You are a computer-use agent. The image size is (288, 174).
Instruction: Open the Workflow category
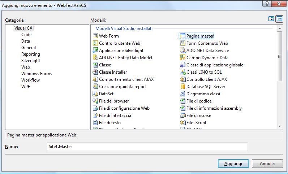point(30,80)
